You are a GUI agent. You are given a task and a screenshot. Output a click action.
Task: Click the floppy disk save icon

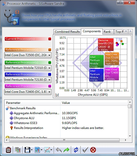[27, 150]
